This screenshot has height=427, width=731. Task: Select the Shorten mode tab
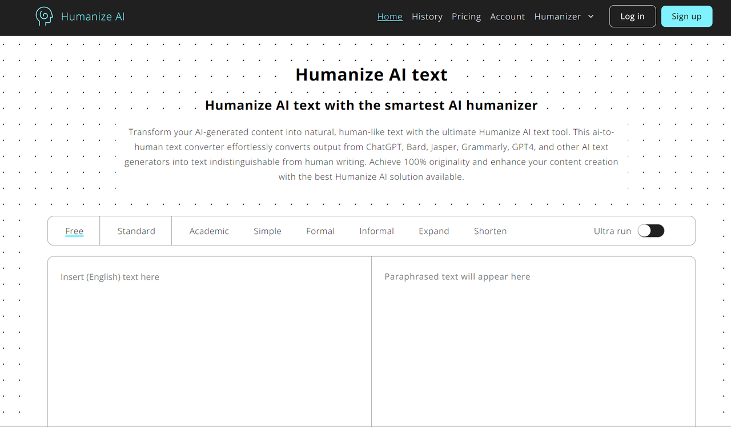490,231
